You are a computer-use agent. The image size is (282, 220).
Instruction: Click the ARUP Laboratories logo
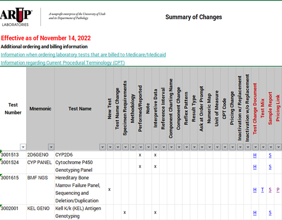(x=16, y=17)
